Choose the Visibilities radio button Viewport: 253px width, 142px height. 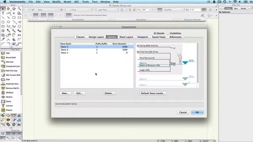click(174, 33)
